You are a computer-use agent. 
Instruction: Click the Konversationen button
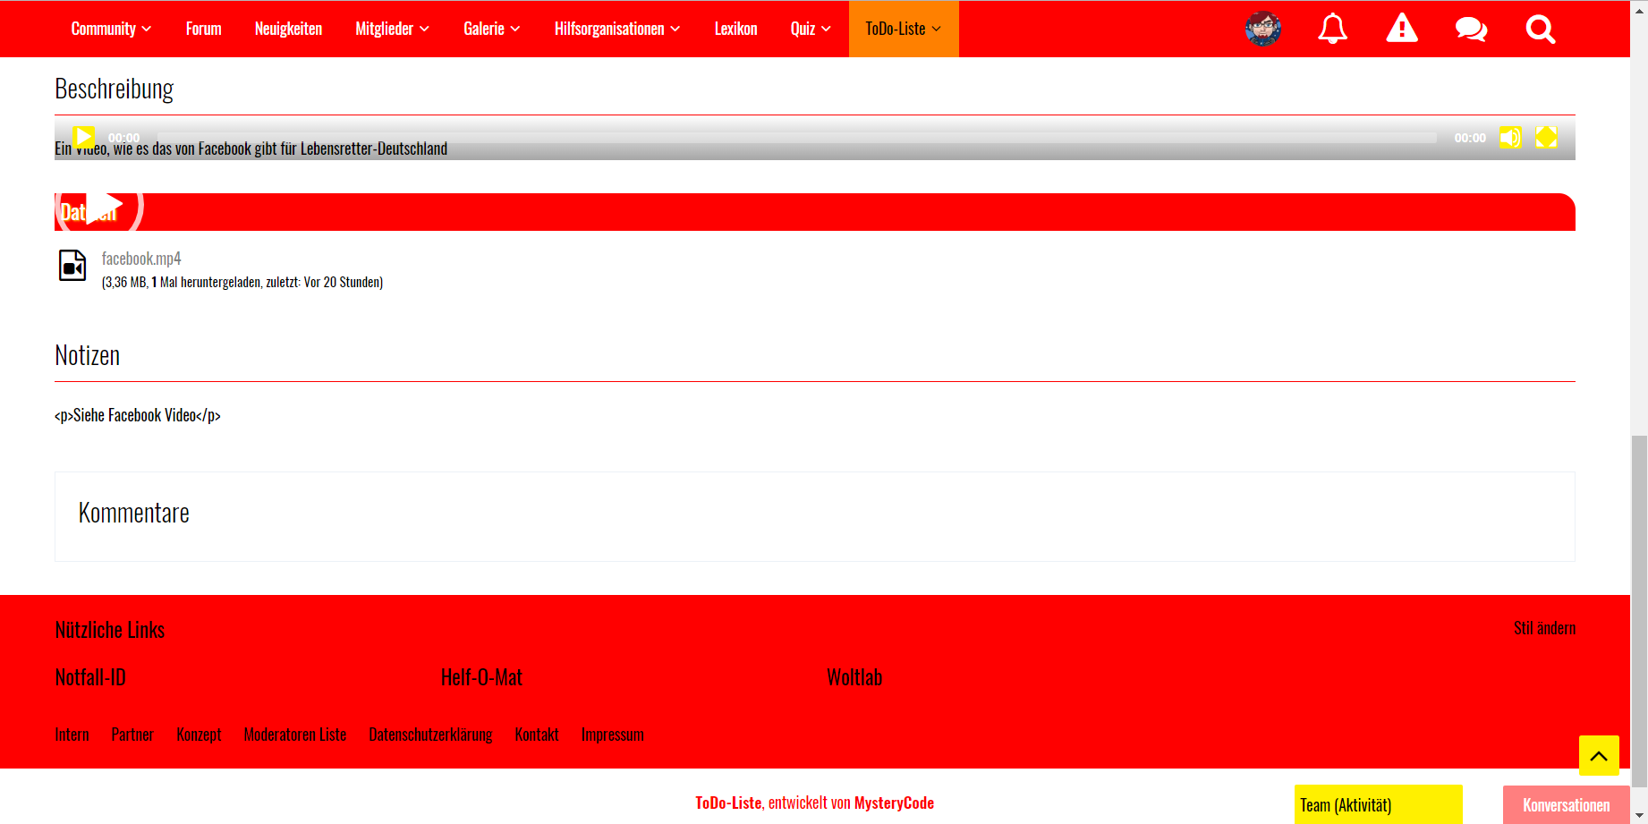[1566, 805]
